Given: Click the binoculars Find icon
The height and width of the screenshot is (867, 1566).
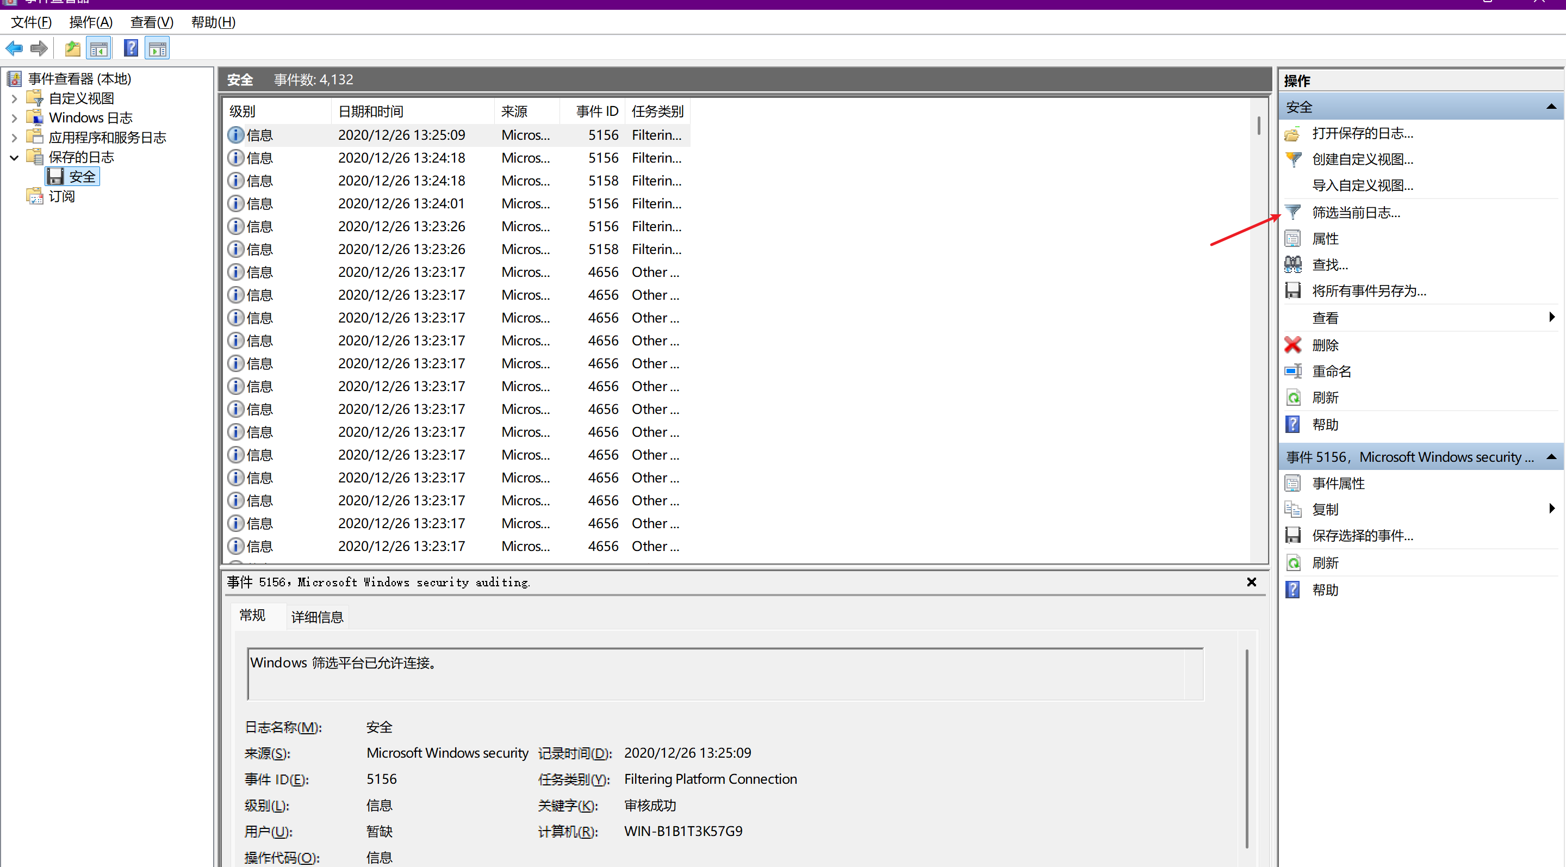Looking at the screenshot, I should pyautogui.click(x=1293, y=264).
